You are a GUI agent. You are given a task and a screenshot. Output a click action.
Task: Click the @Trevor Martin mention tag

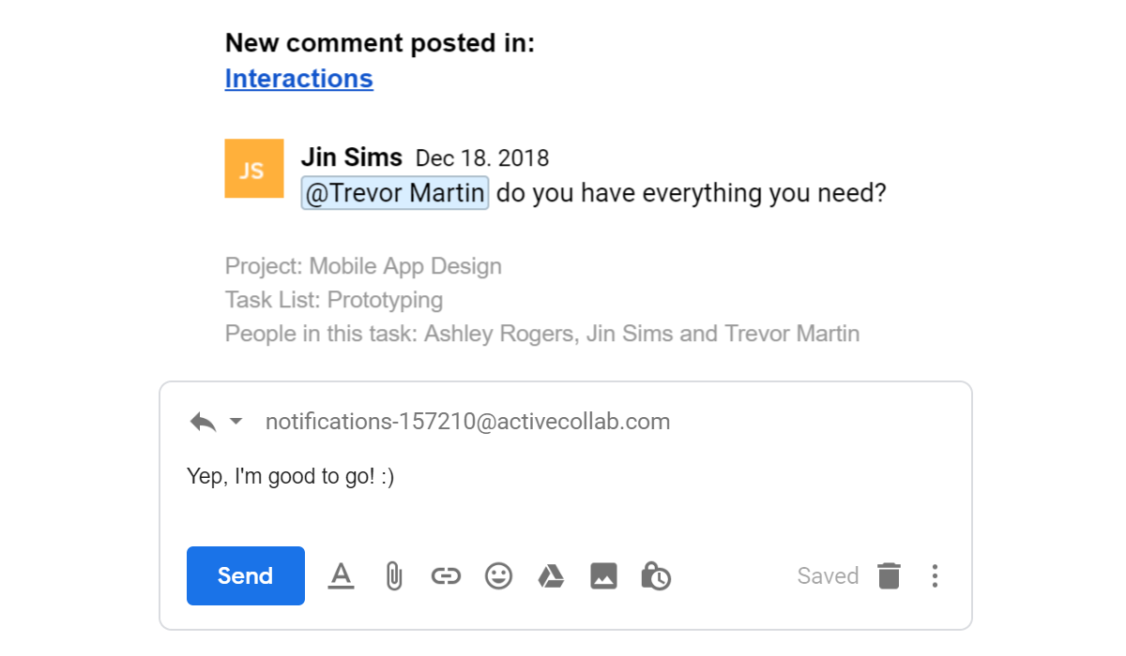pyautogui.click(x=395, y=193)
